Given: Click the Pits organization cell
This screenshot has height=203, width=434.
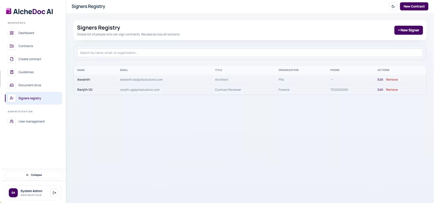Looking at the screenshot, I should click(281, 80).
